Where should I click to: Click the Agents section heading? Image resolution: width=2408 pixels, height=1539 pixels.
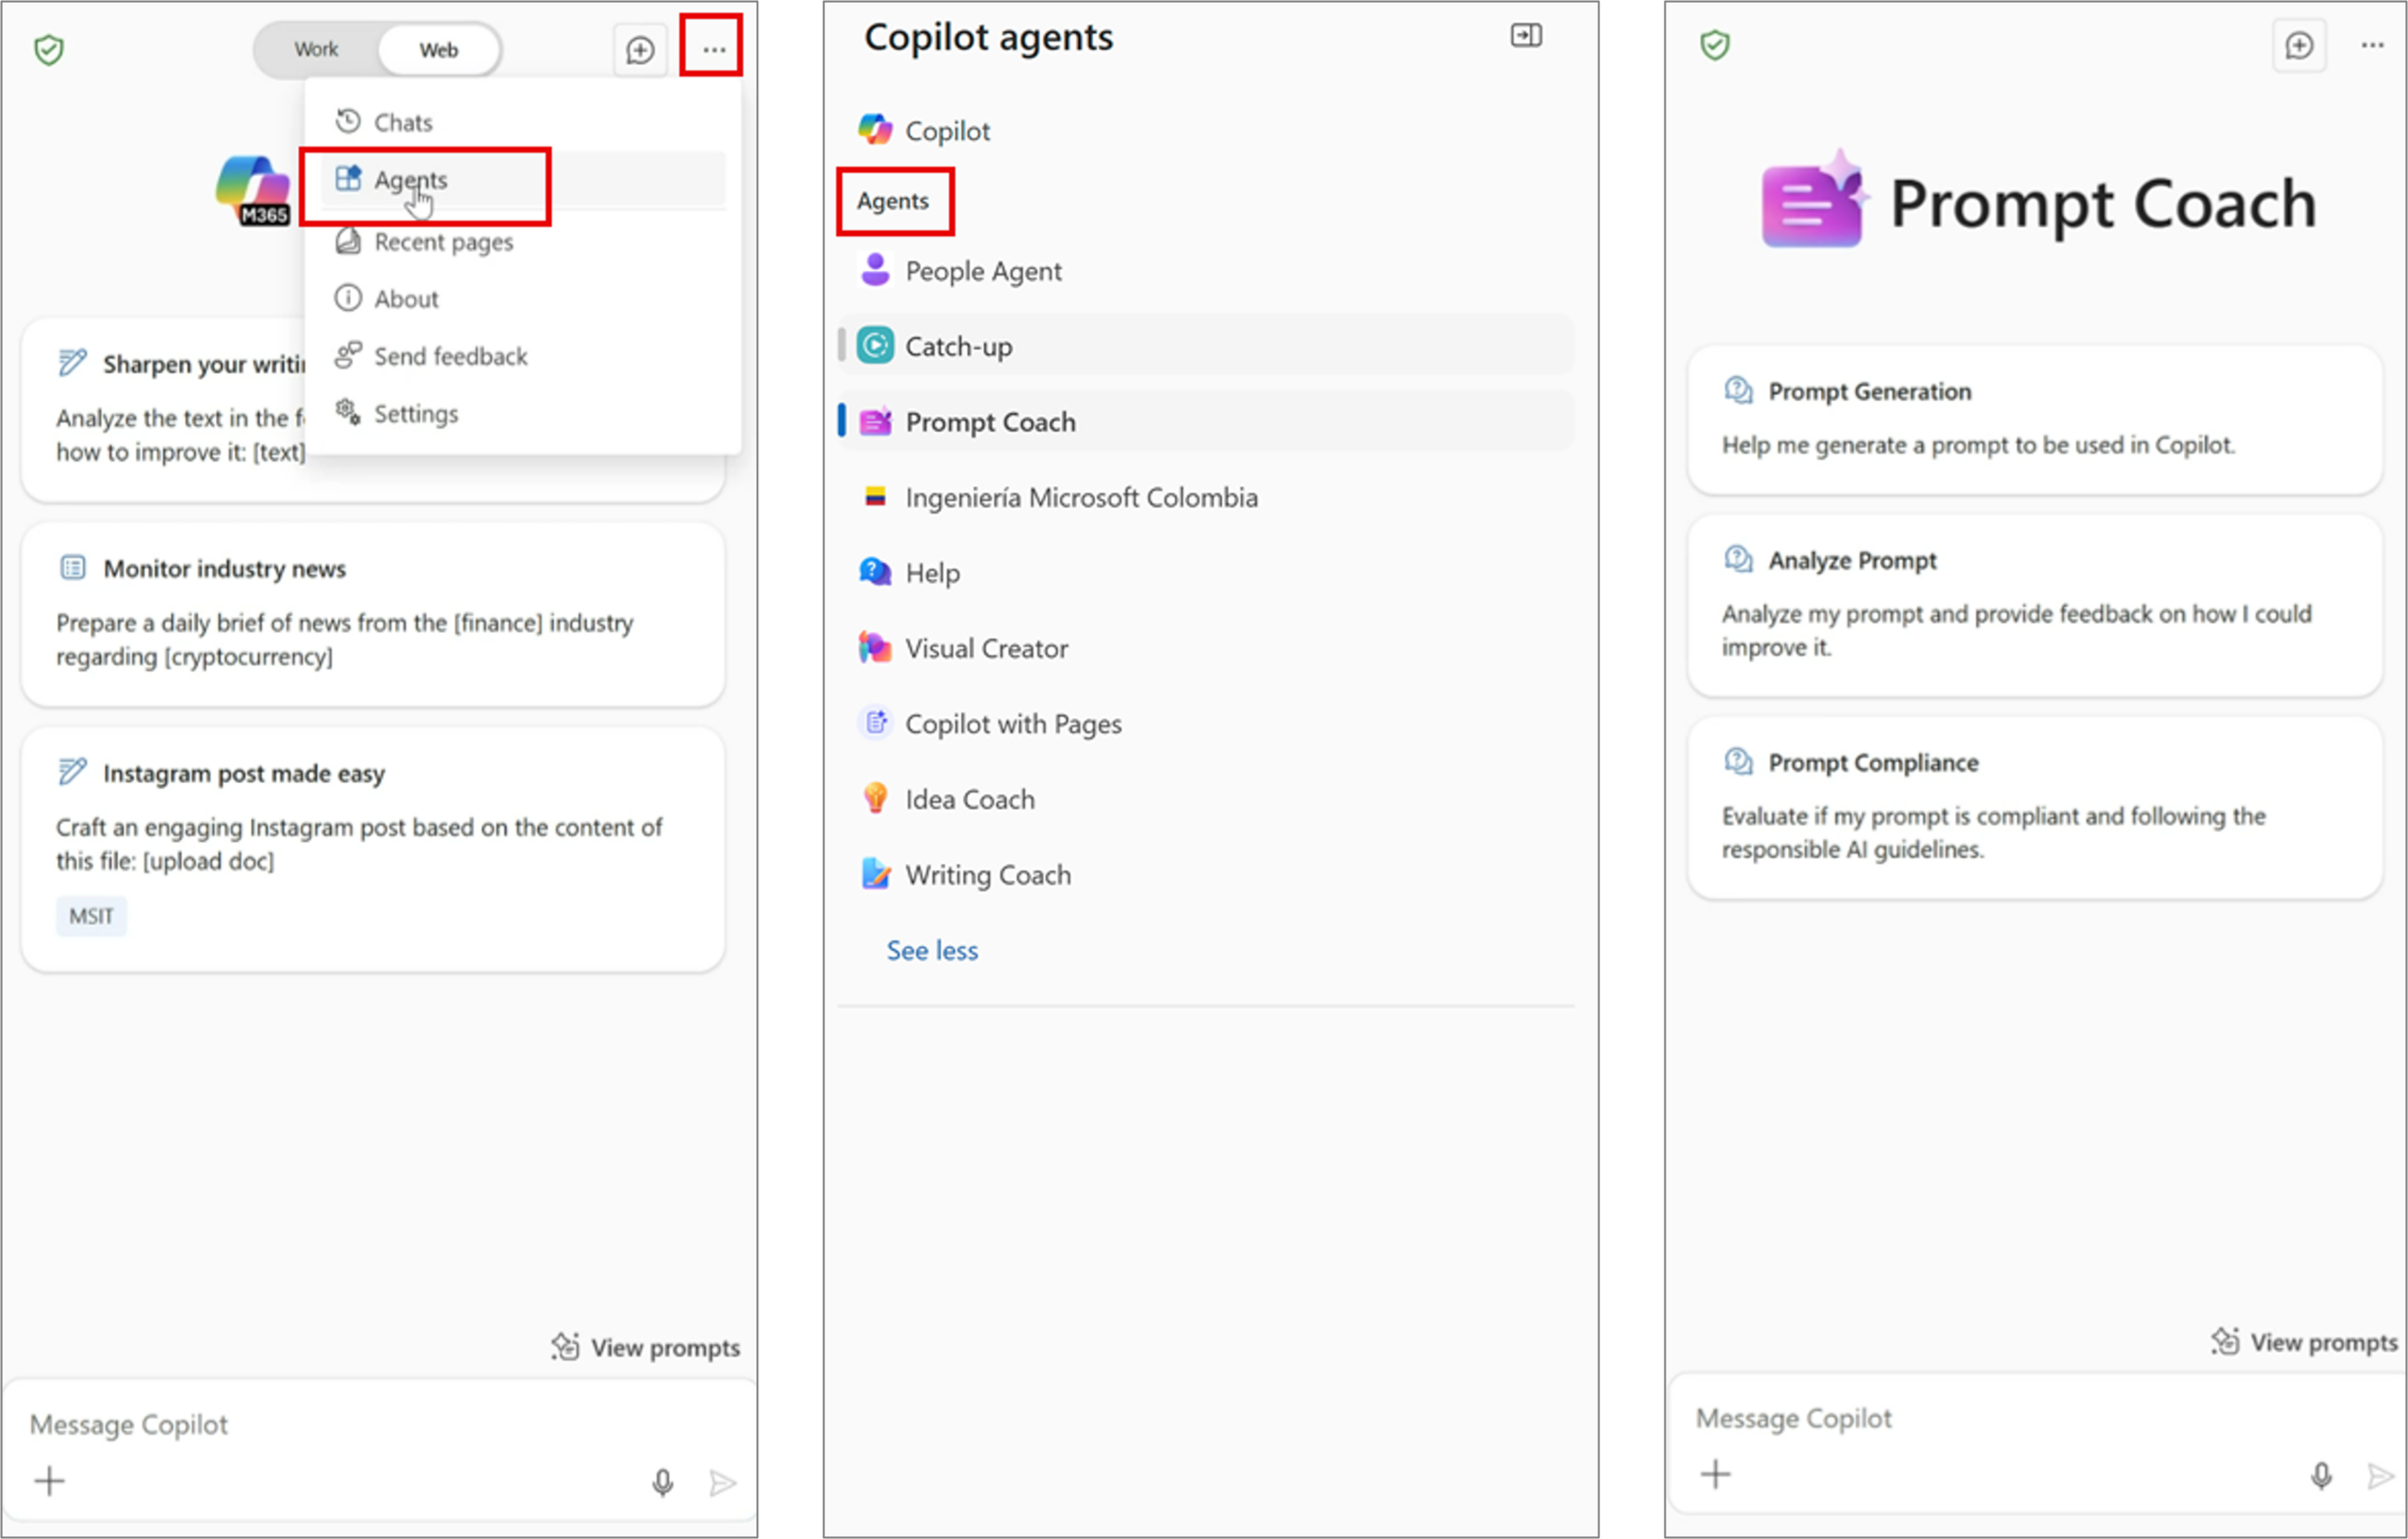point(893,201)
